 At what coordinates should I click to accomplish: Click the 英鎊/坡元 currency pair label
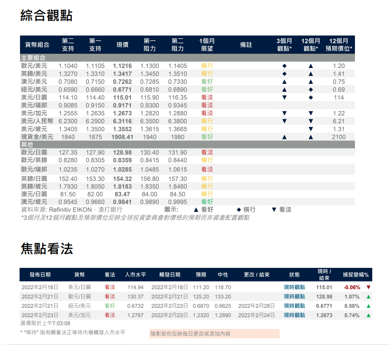(34, 186)
